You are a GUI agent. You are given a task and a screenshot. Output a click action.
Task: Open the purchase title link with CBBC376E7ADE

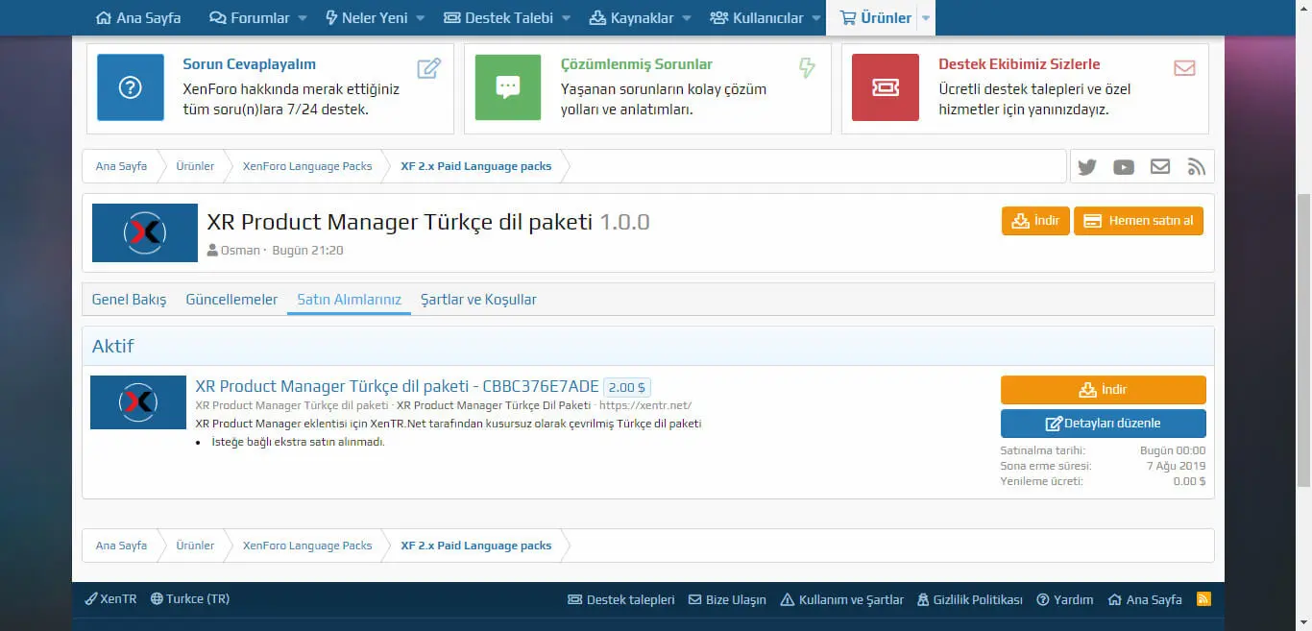point(397,387)
